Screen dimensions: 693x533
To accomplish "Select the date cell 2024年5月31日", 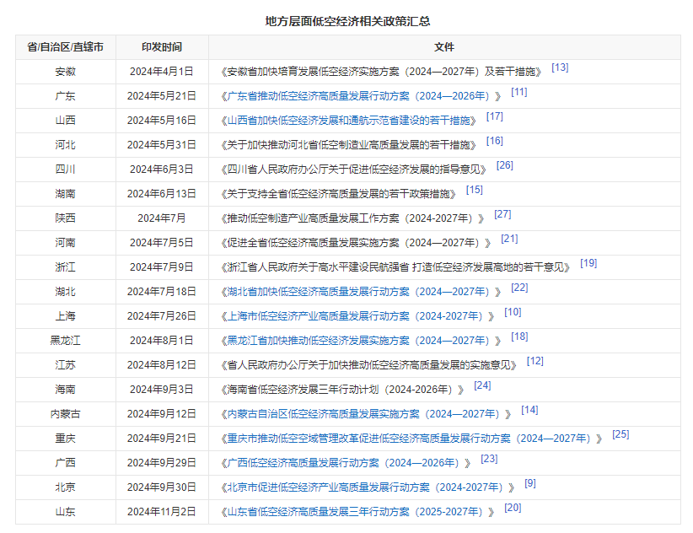I will click(162, 145).
